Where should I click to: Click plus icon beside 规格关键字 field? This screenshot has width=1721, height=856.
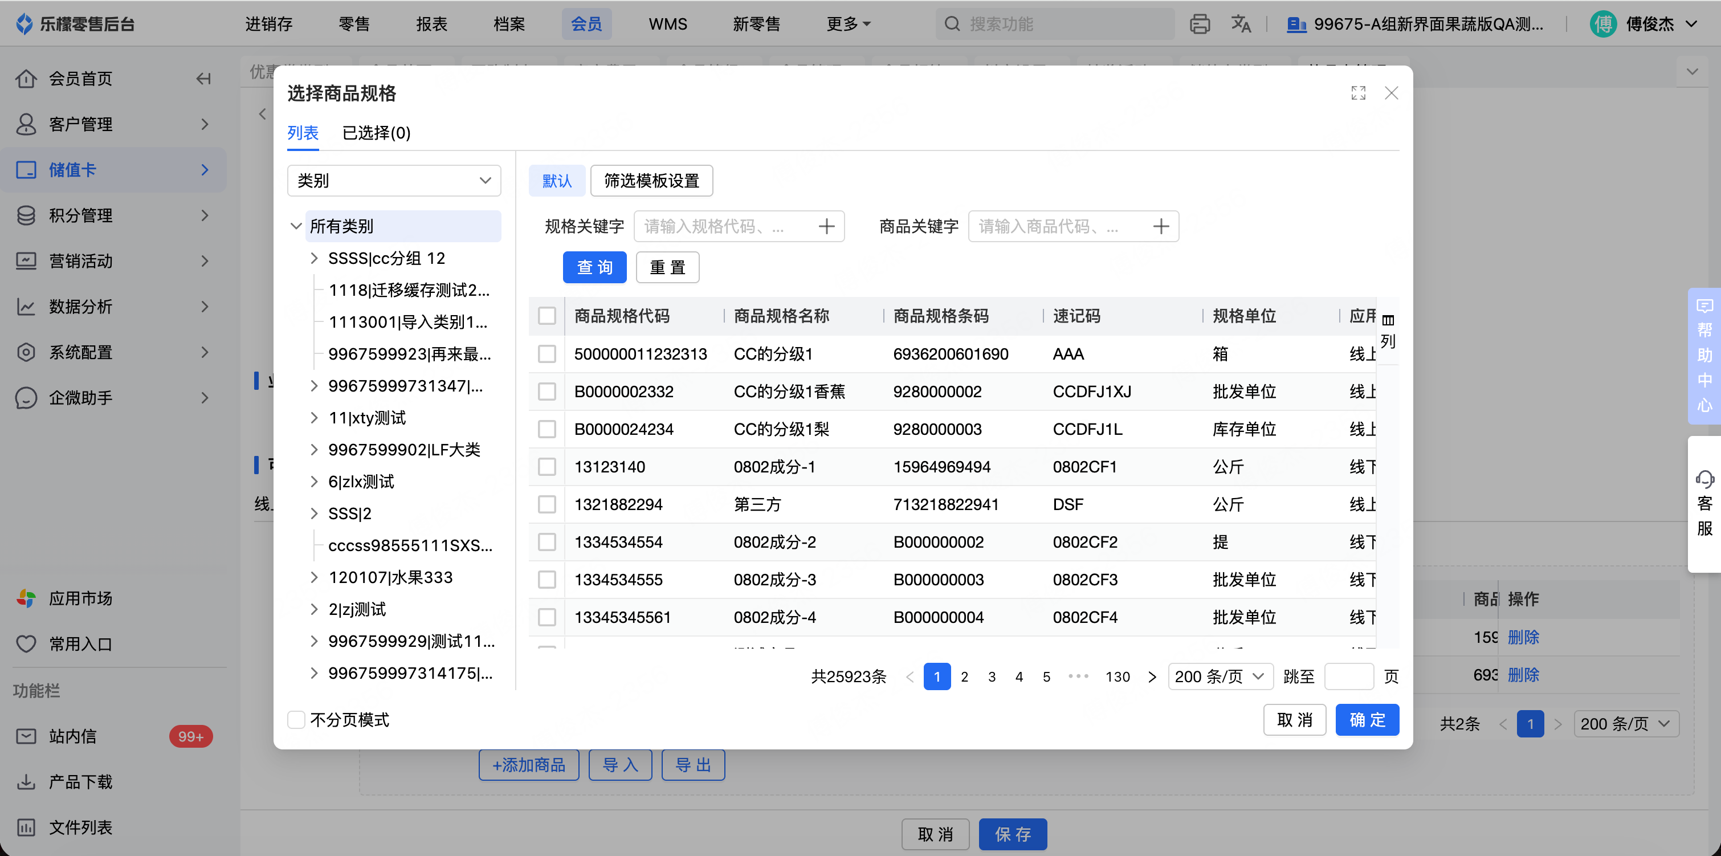pyautogui.click(x=826, y=226)
